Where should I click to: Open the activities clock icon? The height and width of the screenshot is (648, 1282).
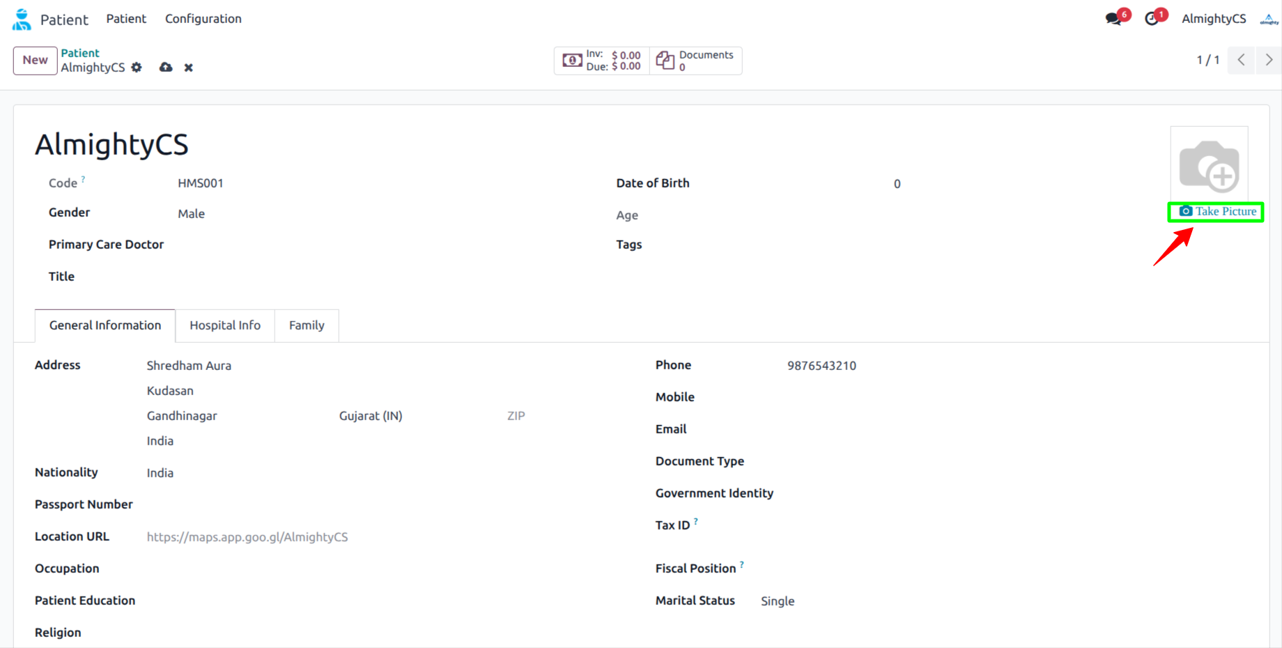pos(1152,19)
